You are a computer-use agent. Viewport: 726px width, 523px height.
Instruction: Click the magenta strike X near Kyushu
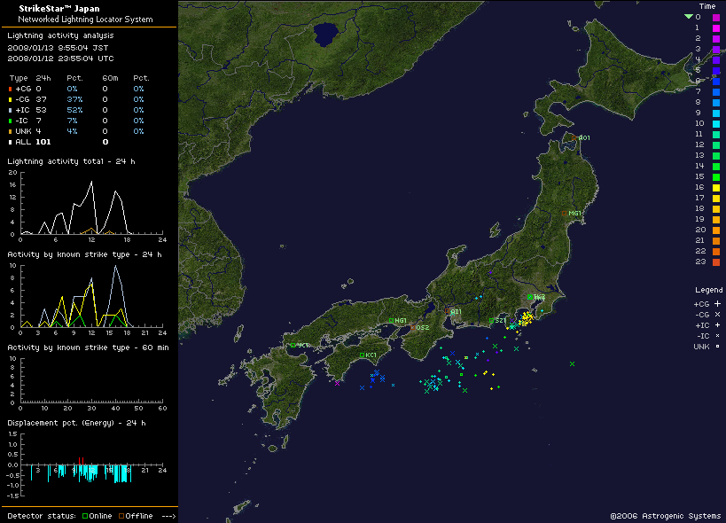(x=337, y=383)
